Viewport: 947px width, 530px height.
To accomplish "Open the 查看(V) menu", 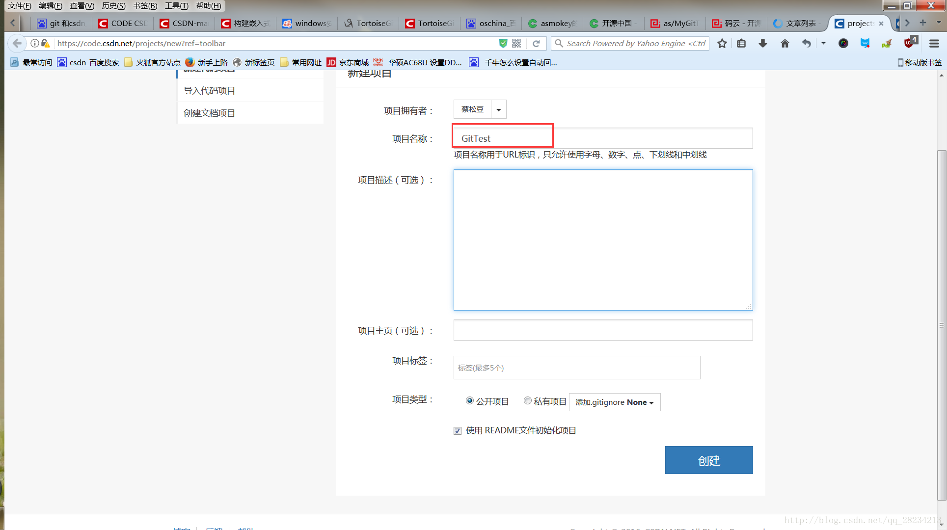I will [82, 6].
